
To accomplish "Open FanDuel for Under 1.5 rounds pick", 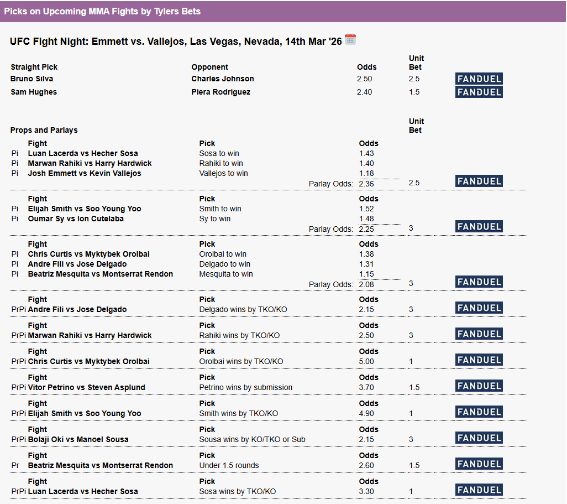I will coord(479,464).
